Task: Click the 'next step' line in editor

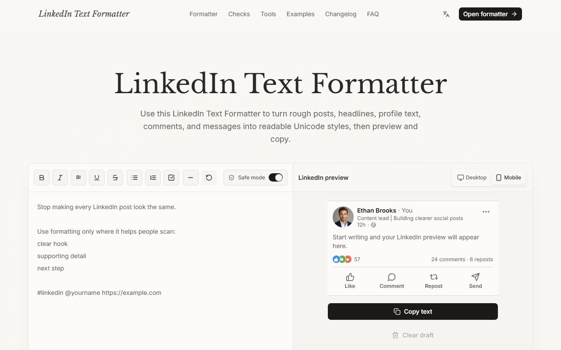Action: tap(50, 268)
